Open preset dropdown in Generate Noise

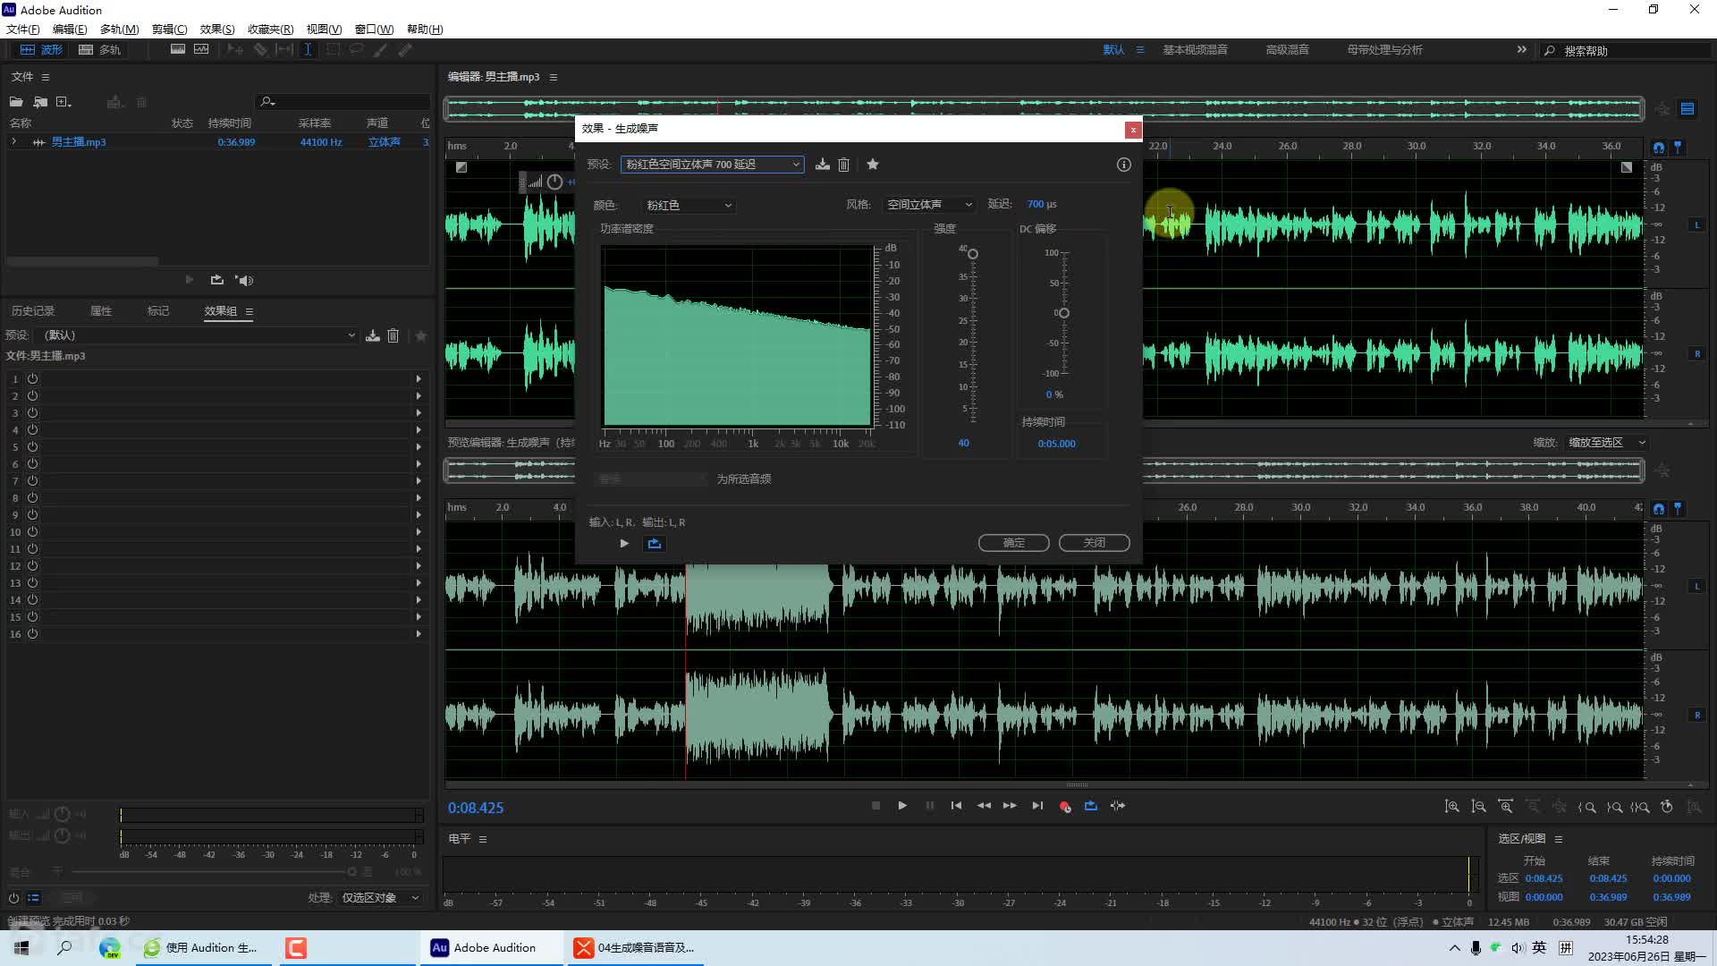713,165
